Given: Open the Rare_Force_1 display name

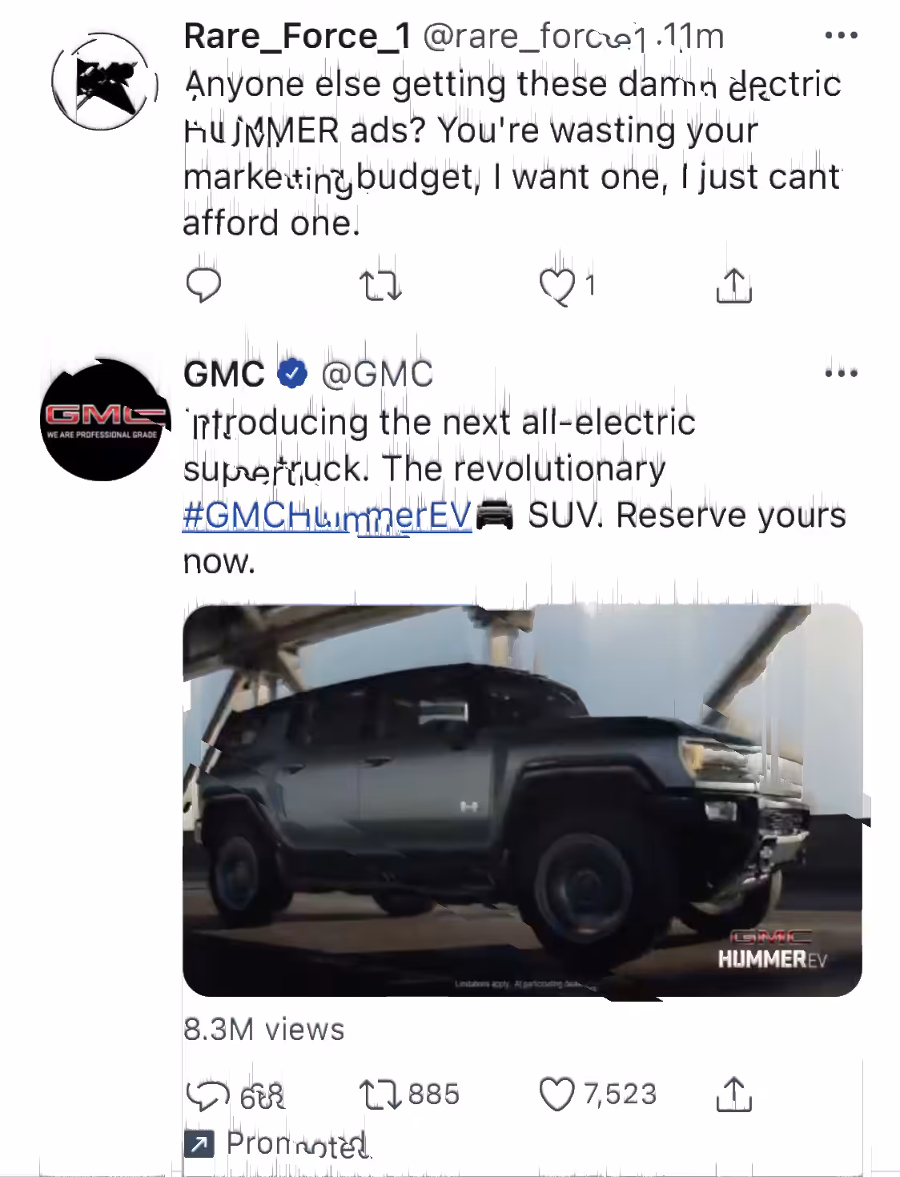Looking at the screenshot, I should point(297,36).
